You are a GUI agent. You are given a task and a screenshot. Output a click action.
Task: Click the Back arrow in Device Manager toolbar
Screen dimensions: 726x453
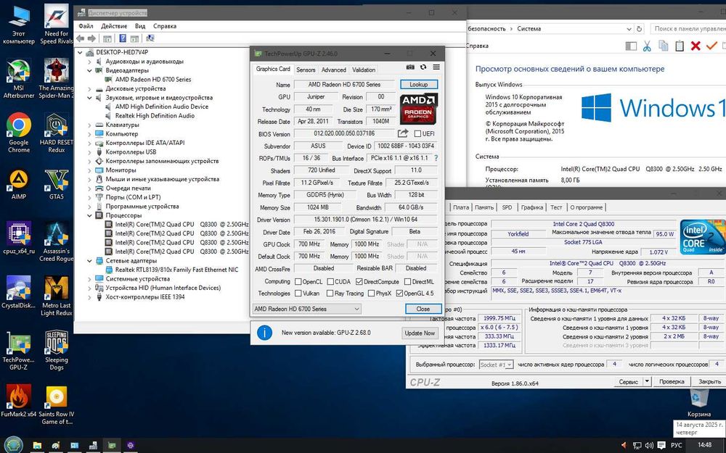(x=81, y=38)
